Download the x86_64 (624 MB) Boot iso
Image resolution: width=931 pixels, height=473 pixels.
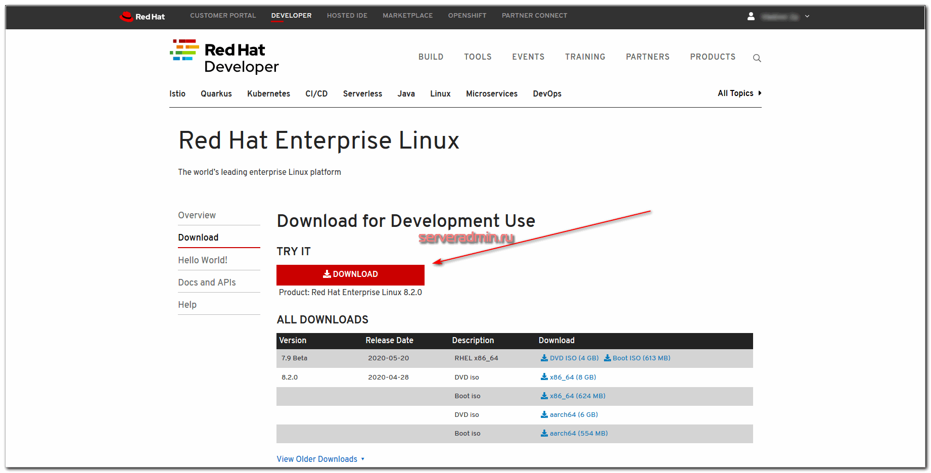(x=573, y=396)
